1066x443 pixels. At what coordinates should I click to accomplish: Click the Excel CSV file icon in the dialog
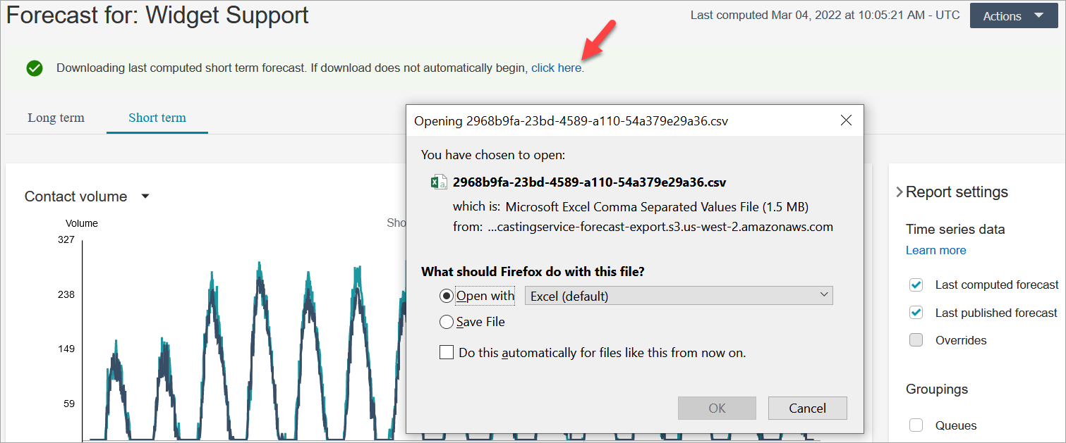tap(439, 181)
